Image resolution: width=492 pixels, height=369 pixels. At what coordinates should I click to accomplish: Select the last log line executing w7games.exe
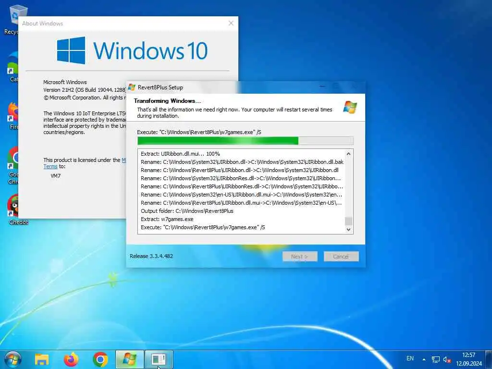point(203,227)
